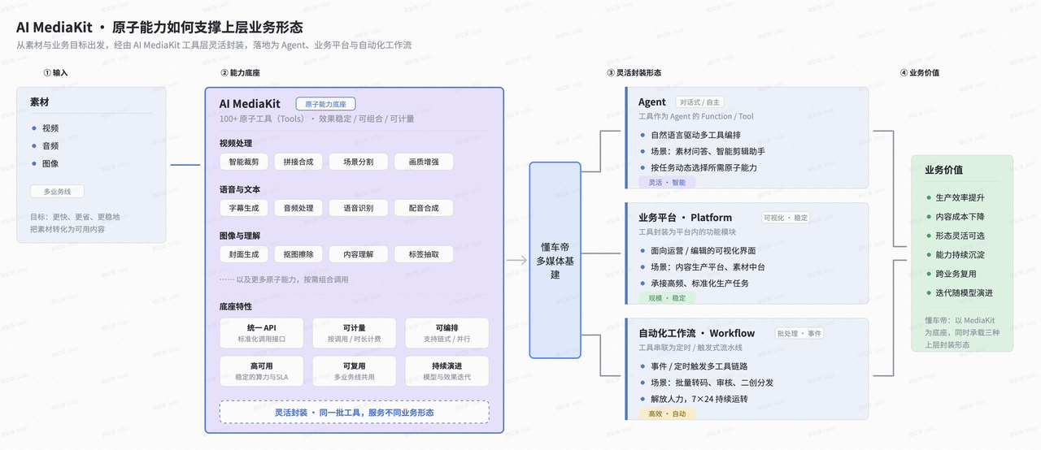Click the 原子能力底座 badge
The width and height of the screenshot is (1041, 450).
click(x=325, y=104)
